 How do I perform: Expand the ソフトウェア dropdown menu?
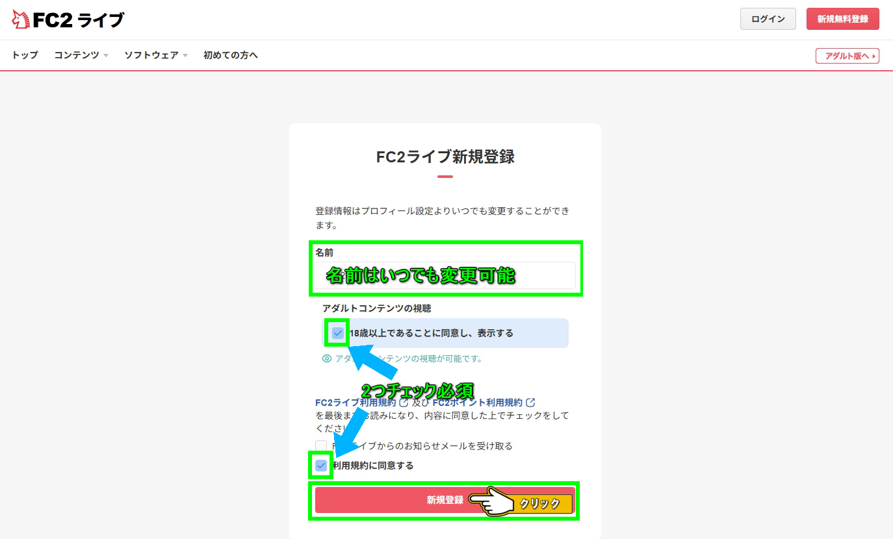(156, 55)
